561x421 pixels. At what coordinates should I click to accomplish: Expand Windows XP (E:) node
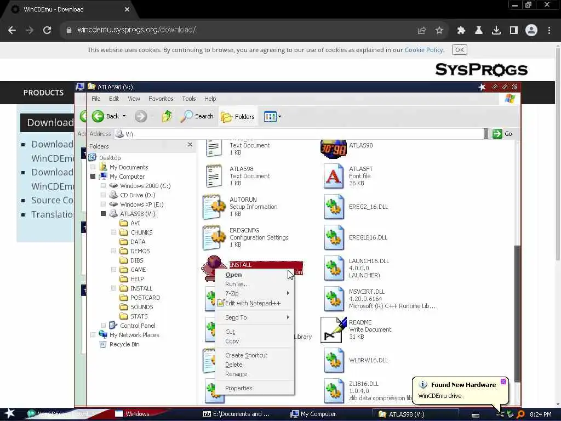(x=103, y=204)
